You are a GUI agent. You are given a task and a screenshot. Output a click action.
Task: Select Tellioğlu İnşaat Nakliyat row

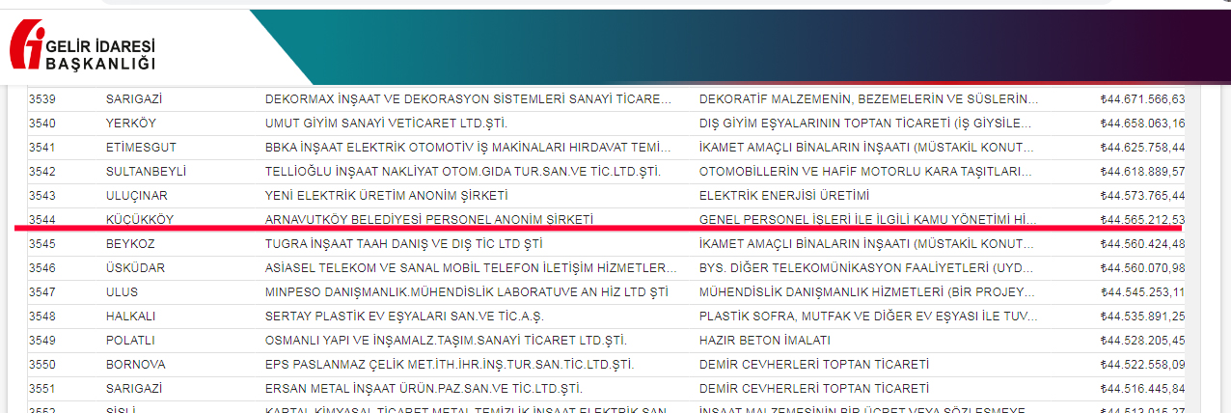coord(606,172)
